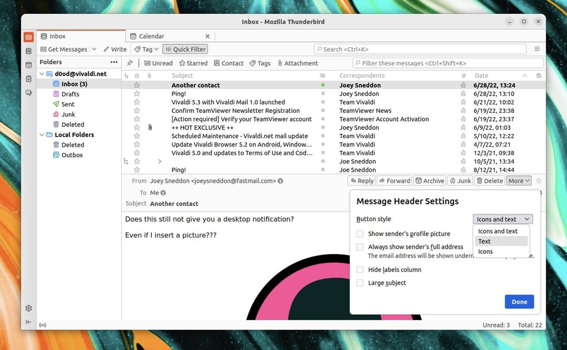Image resolution: width=567 pixels, height=350 pixels.
Task: Open the Junk folder
Action: tap(68, 114)
